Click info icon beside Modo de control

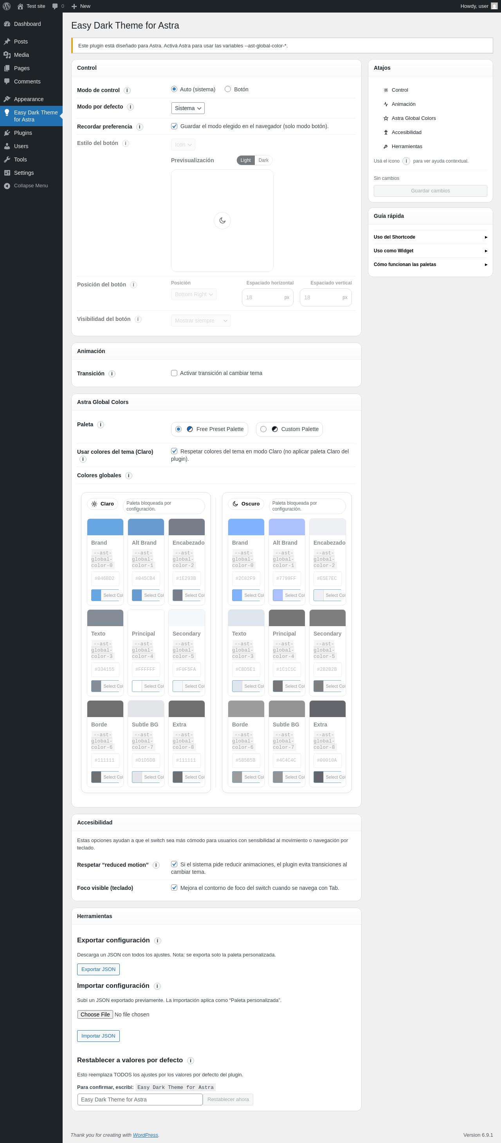(127, 91)
